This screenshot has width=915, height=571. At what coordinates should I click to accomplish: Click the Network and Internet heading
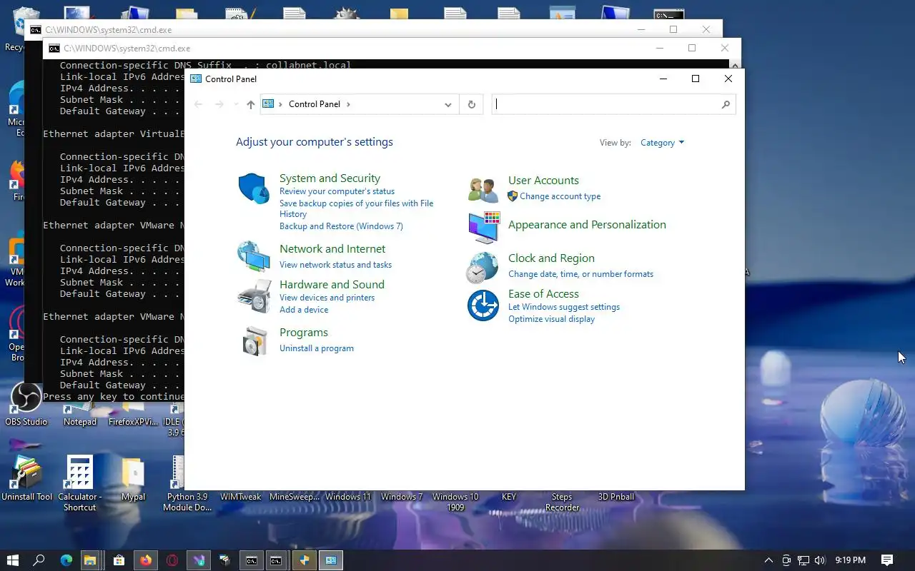coord(332,249)
